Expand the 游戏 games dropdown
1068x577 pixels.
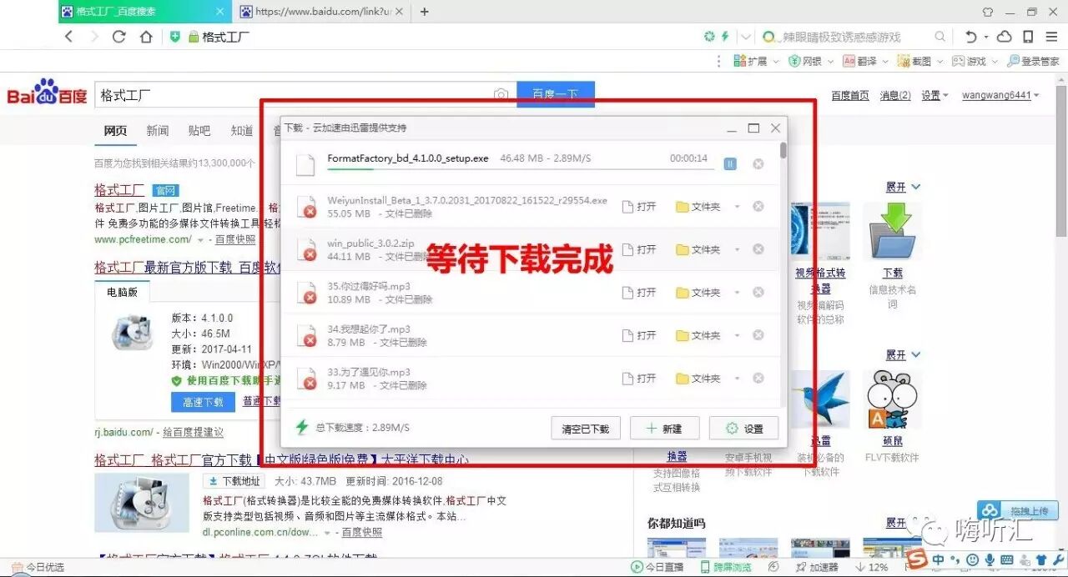995,61
